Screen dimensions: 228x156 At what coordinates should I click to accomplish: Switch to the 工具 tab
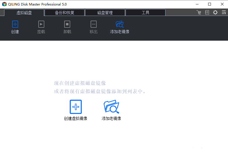coord(145,13)
